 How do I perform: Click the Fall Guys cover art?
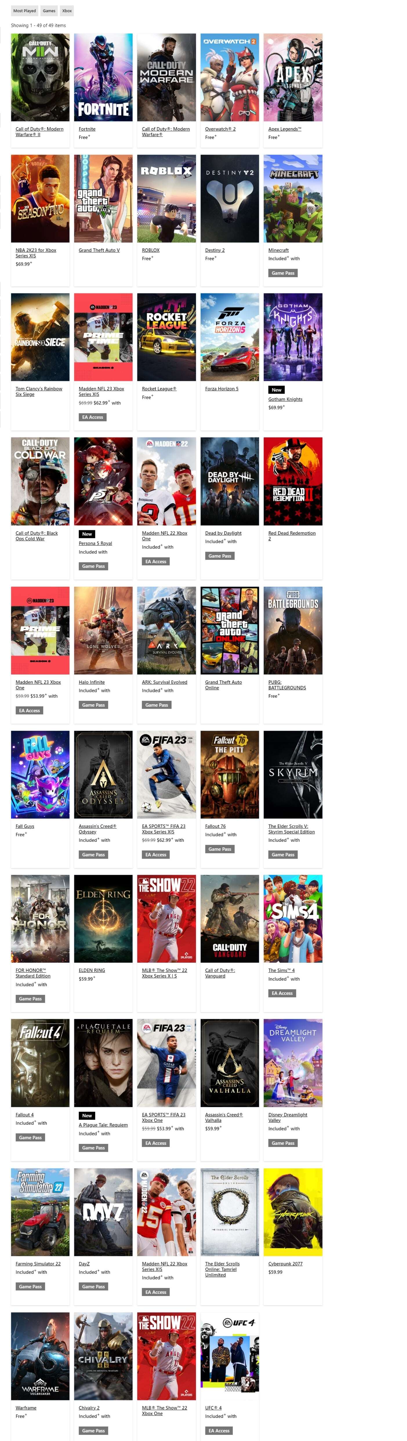point(40,775)
